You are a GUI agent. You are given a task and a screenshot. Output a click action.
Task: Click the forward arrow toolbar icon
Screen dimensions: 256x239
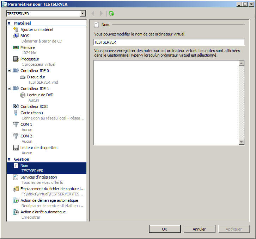(x=102, y=13)
